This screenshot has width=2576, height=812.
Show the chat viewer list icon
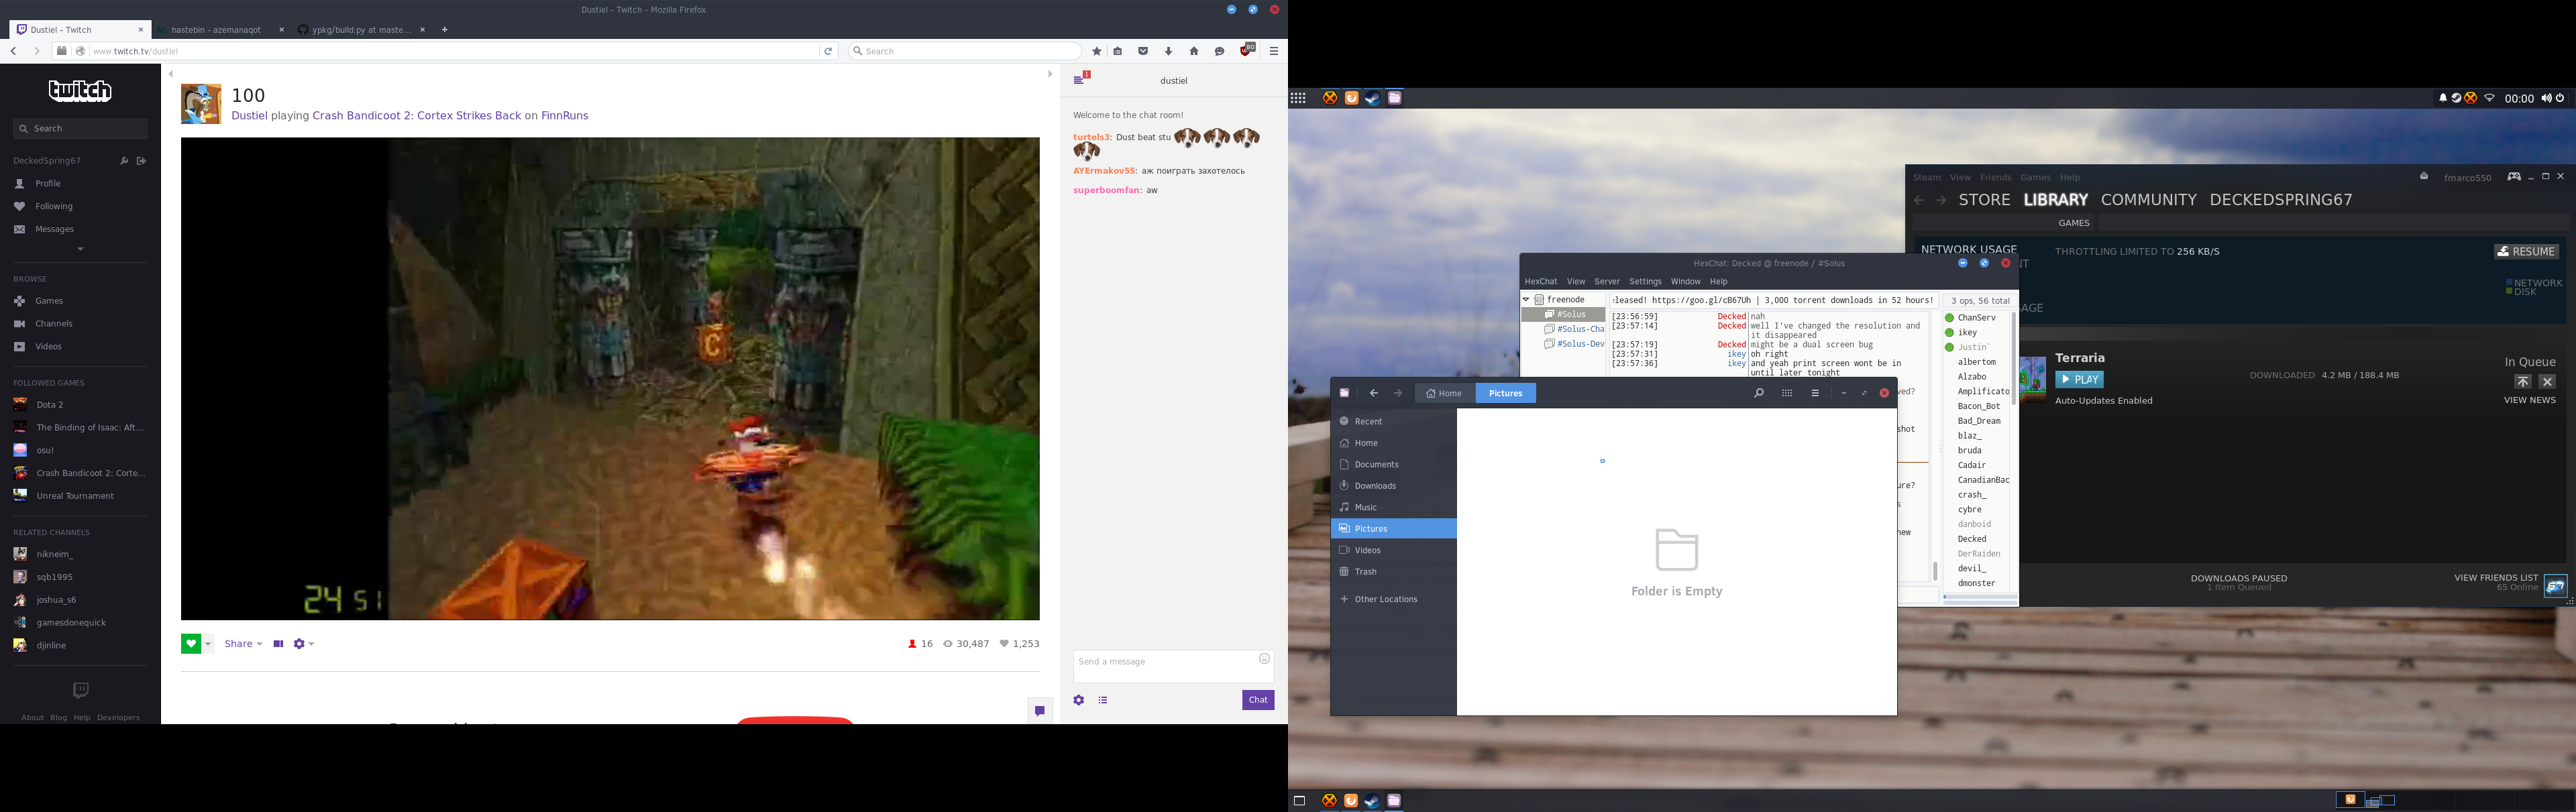pos(1103,700)
